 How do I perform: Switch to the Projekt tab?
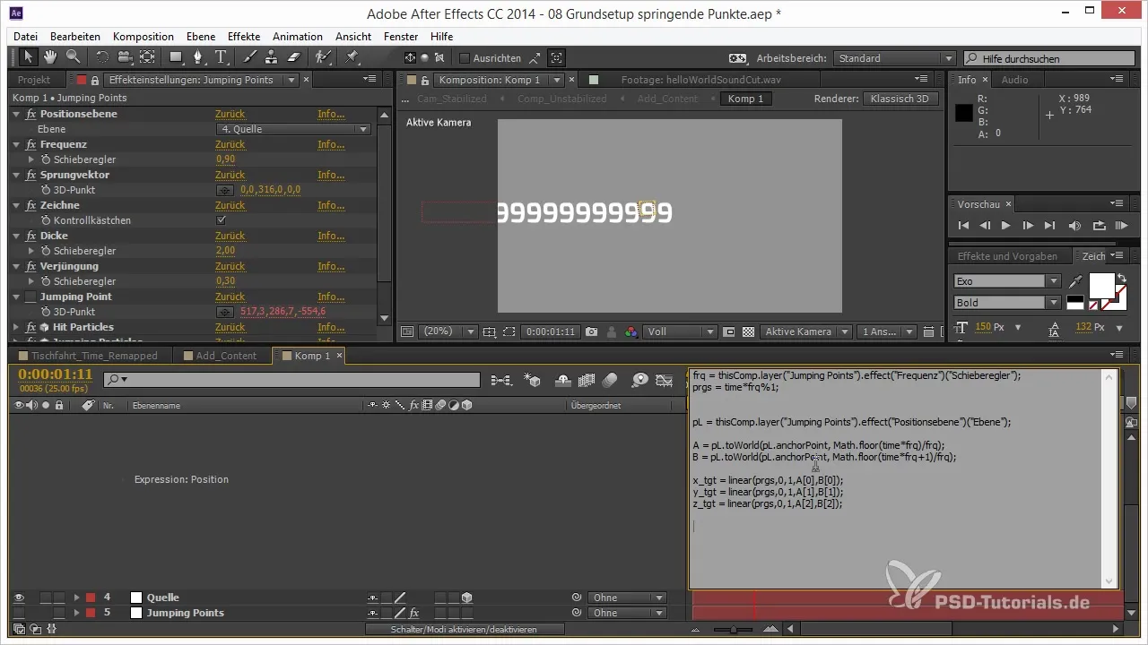pos(34,80)
